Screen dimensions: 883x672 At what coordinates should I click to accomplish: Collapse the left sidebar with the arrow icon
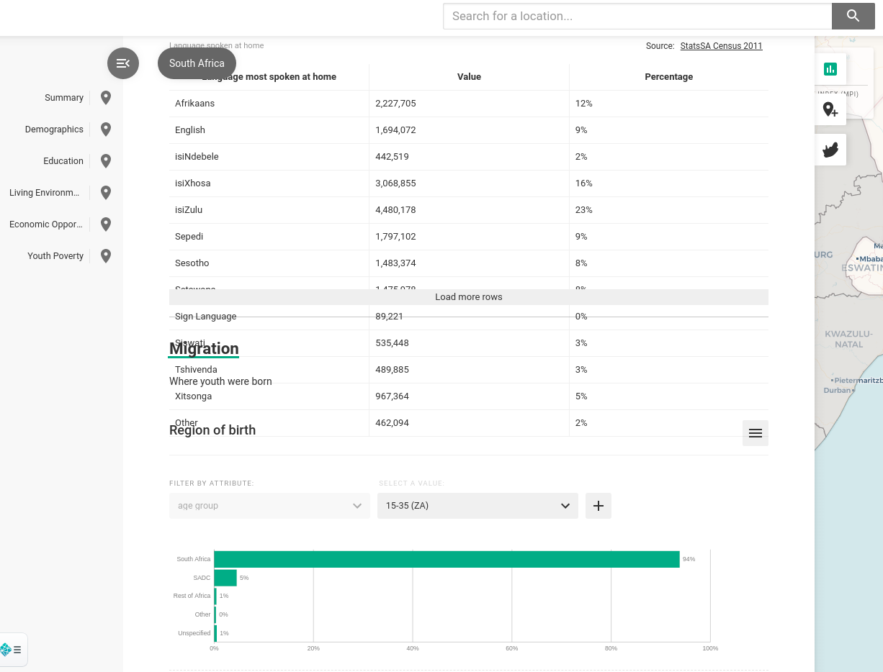click(122, 63)
